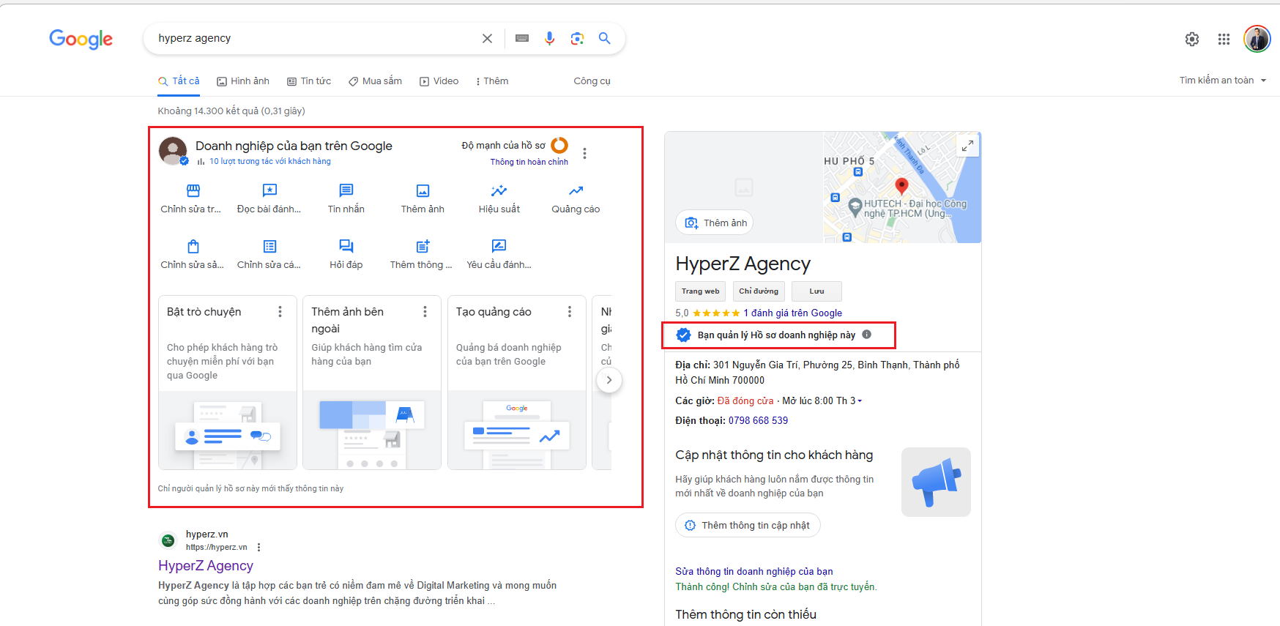This screenshot has width=1280, height=626.
Task: Switch to the Hình ảnh tab
Action: tap(243, 81)
